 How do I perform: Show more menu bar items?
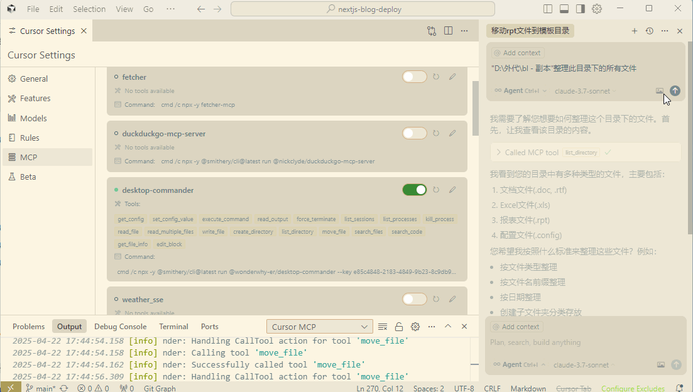click(170, 9)
